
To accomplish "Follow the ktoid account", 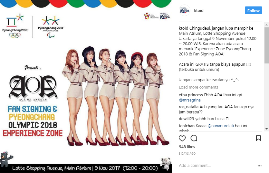I will point(254,10).
